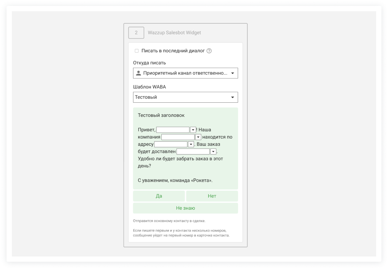Expand variable list for the "компания" field

(198, 137)
